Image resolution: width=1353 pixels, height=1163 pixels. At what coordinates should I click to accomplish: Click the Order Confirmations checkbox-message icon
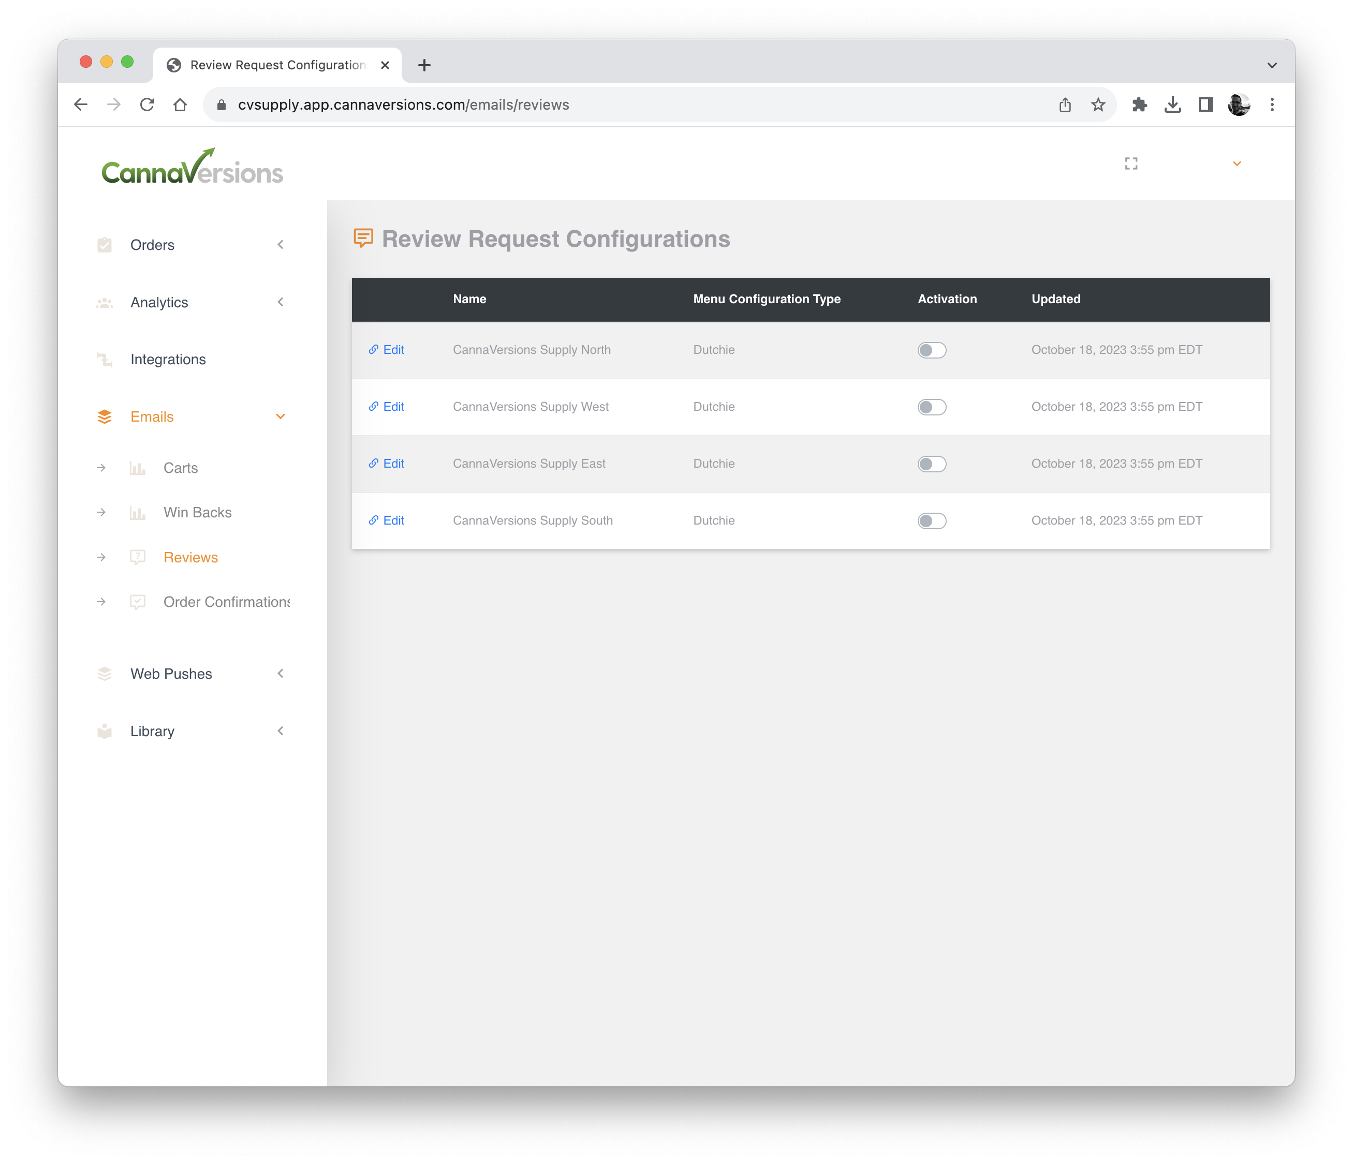[137, 602]
